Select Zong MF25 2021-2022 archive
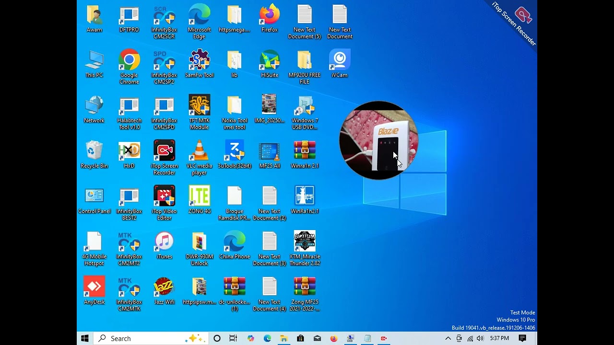Image resolution: width=614 pixels, height=345 pixels. click(305, 294)
